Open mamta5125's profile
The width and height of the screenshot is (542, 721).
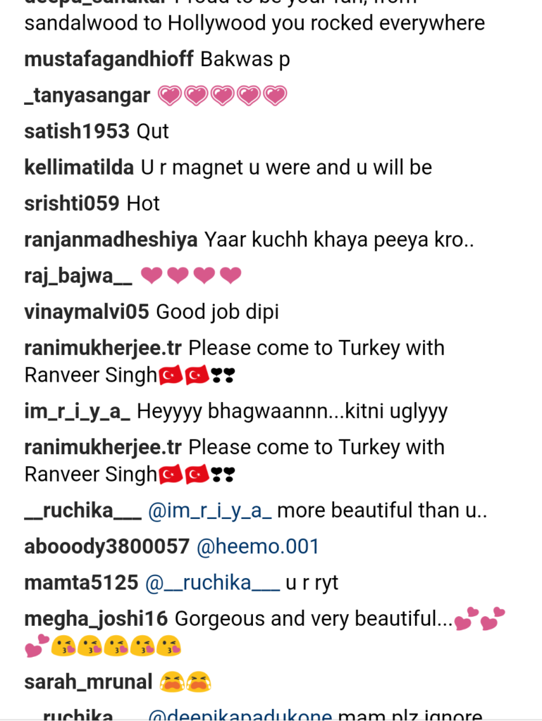(x=81, y=582)
